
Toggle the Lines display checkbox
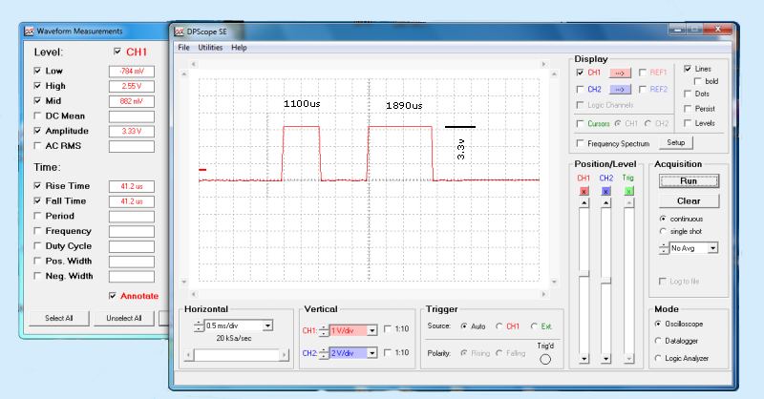click(x=688, y=69)
